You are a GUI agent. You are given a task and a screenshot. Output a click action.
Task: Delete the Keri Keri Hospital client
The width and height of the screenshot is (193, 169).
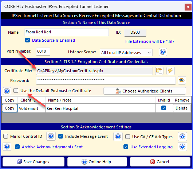[x=182, y=108]
